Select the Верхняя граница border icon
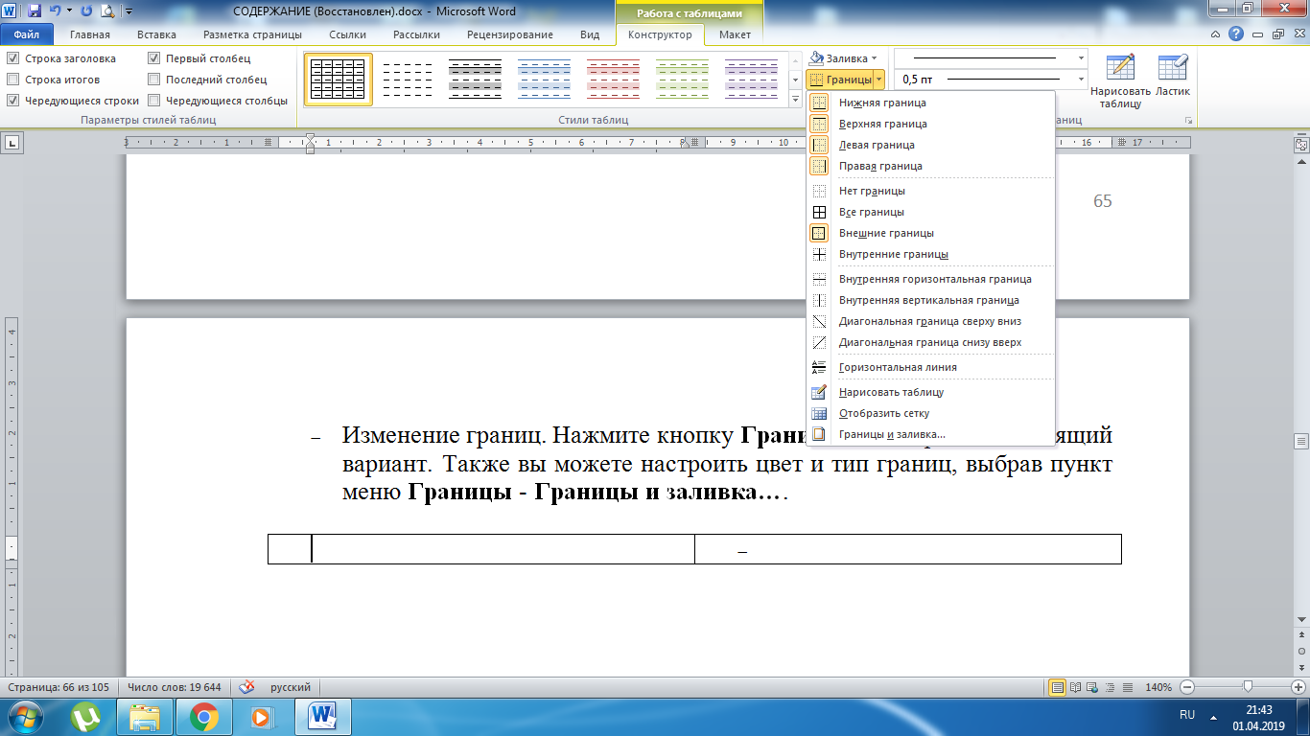This screenshot has width=1310, height=736. tap(819, 124)
